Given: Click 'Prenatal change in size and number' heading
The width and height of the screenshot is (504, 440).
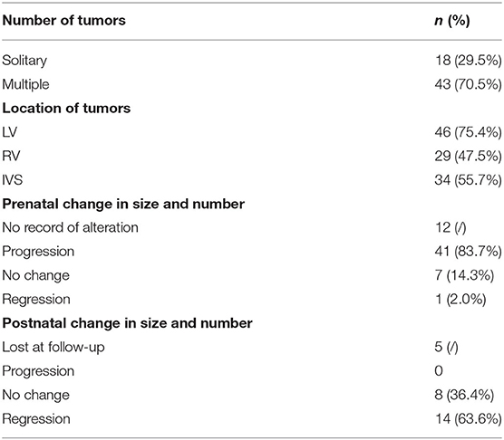Looking at the screenshot, I should (x=123, y=204).
